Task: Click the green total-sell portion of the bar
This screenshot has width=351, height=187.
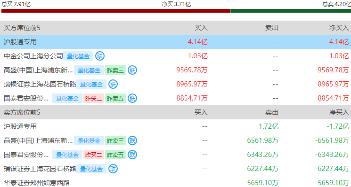Action: 291,11
